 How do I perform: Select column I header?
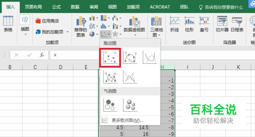click(x=188, y=67)
